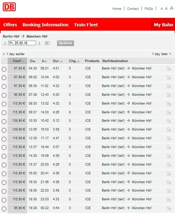Sort results by Chg. column
The height and width of the screenshot is (214, 175).
(74, 61)
